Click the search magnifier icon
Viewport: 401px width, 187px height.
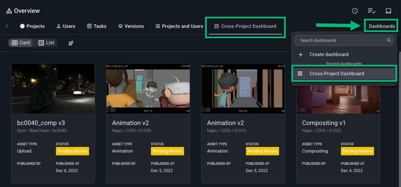[389, 40]
